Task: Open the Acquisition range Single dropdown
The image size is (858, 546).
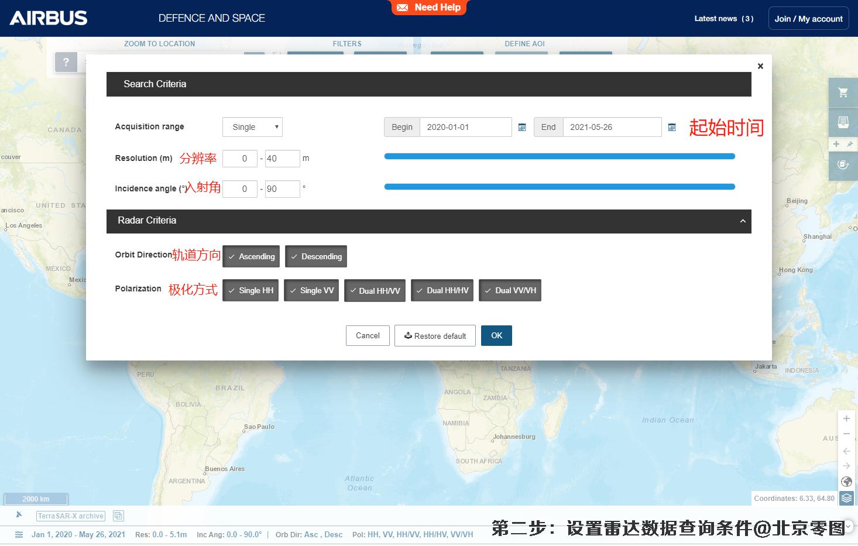Action: tap(252, 127)
